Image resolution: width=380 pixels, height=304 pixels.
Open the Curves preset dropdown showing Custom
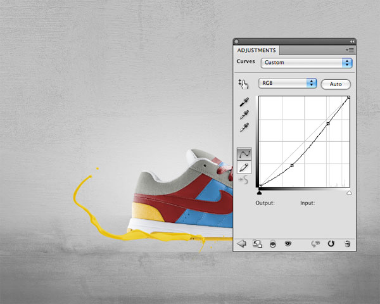click(307, 63)
